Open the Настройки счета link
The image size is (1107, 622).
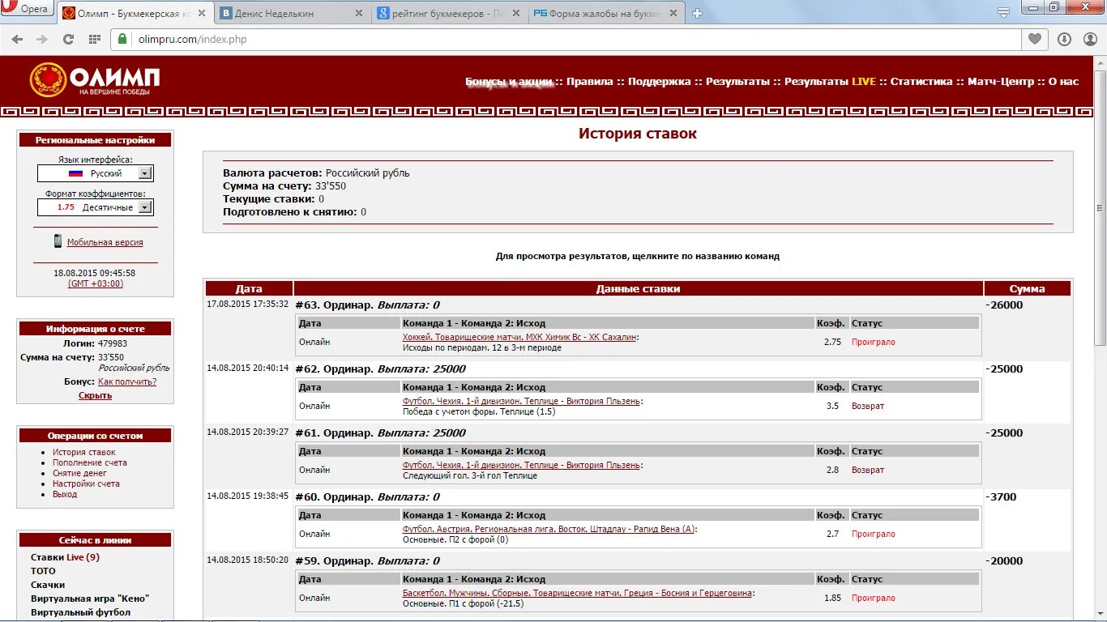(x=86, y=484)
